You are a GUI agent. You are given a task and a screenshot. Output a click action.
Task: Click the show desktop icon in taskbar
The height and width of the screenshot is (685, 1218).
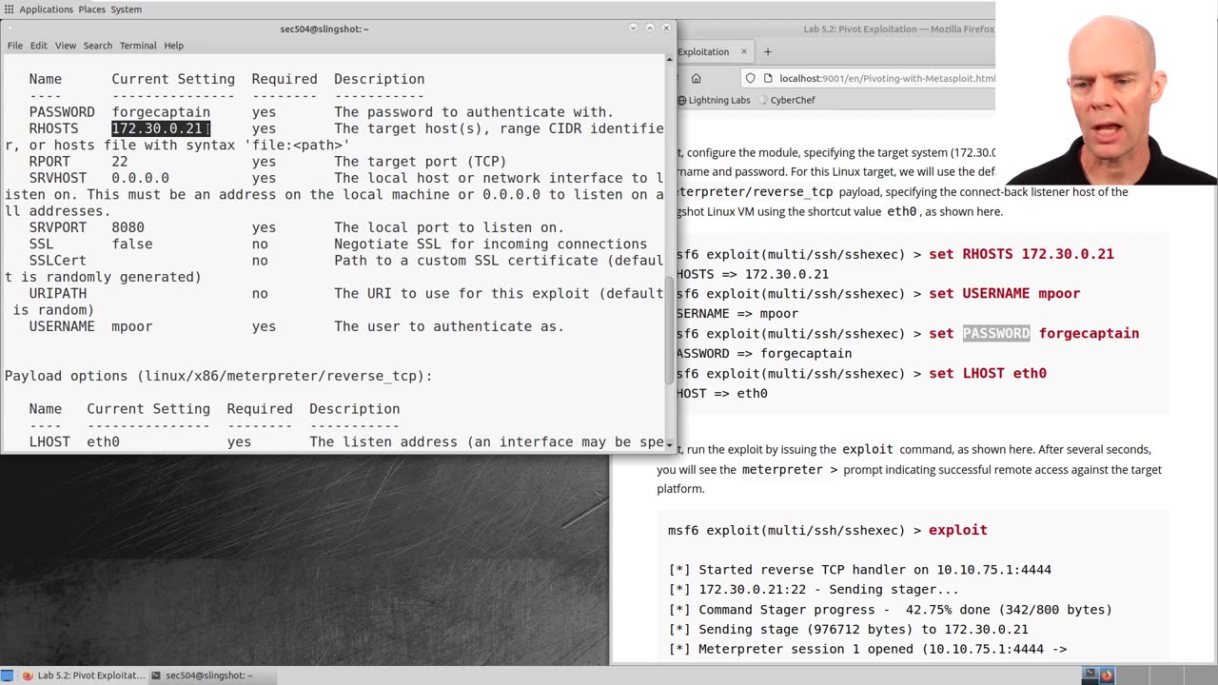8,675
